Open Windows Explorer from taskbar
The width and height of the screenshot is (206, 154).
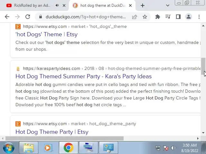click(29, 148)
